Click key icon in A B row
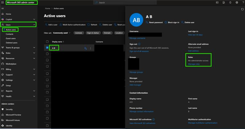This screenshot has height=129, width=245. coord(85,48)
